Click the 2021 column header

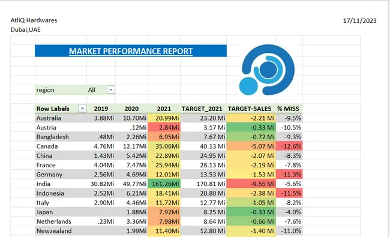164,109
